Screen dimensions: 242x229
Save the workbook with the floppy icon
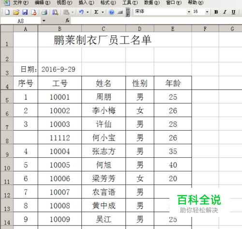click(25, 12)
